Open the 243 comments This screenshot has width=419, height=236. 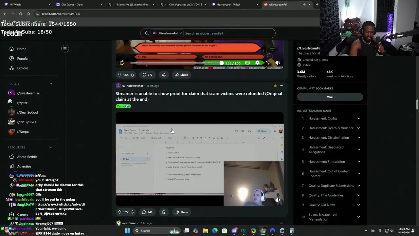pyautogui.click(x=147, y=212)
